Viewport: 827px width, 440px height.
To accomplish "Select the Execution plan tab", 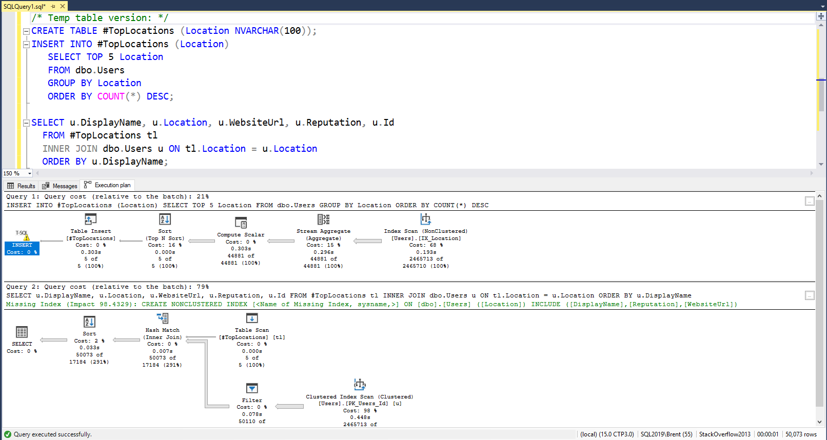I will coord(107,185).
